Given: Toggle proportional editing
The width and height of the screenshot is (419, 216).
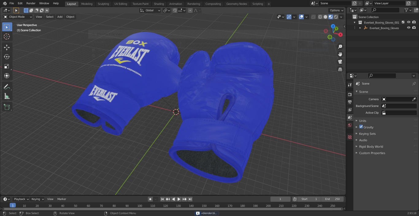Looking at the screenshot, I should click(190, 10).
